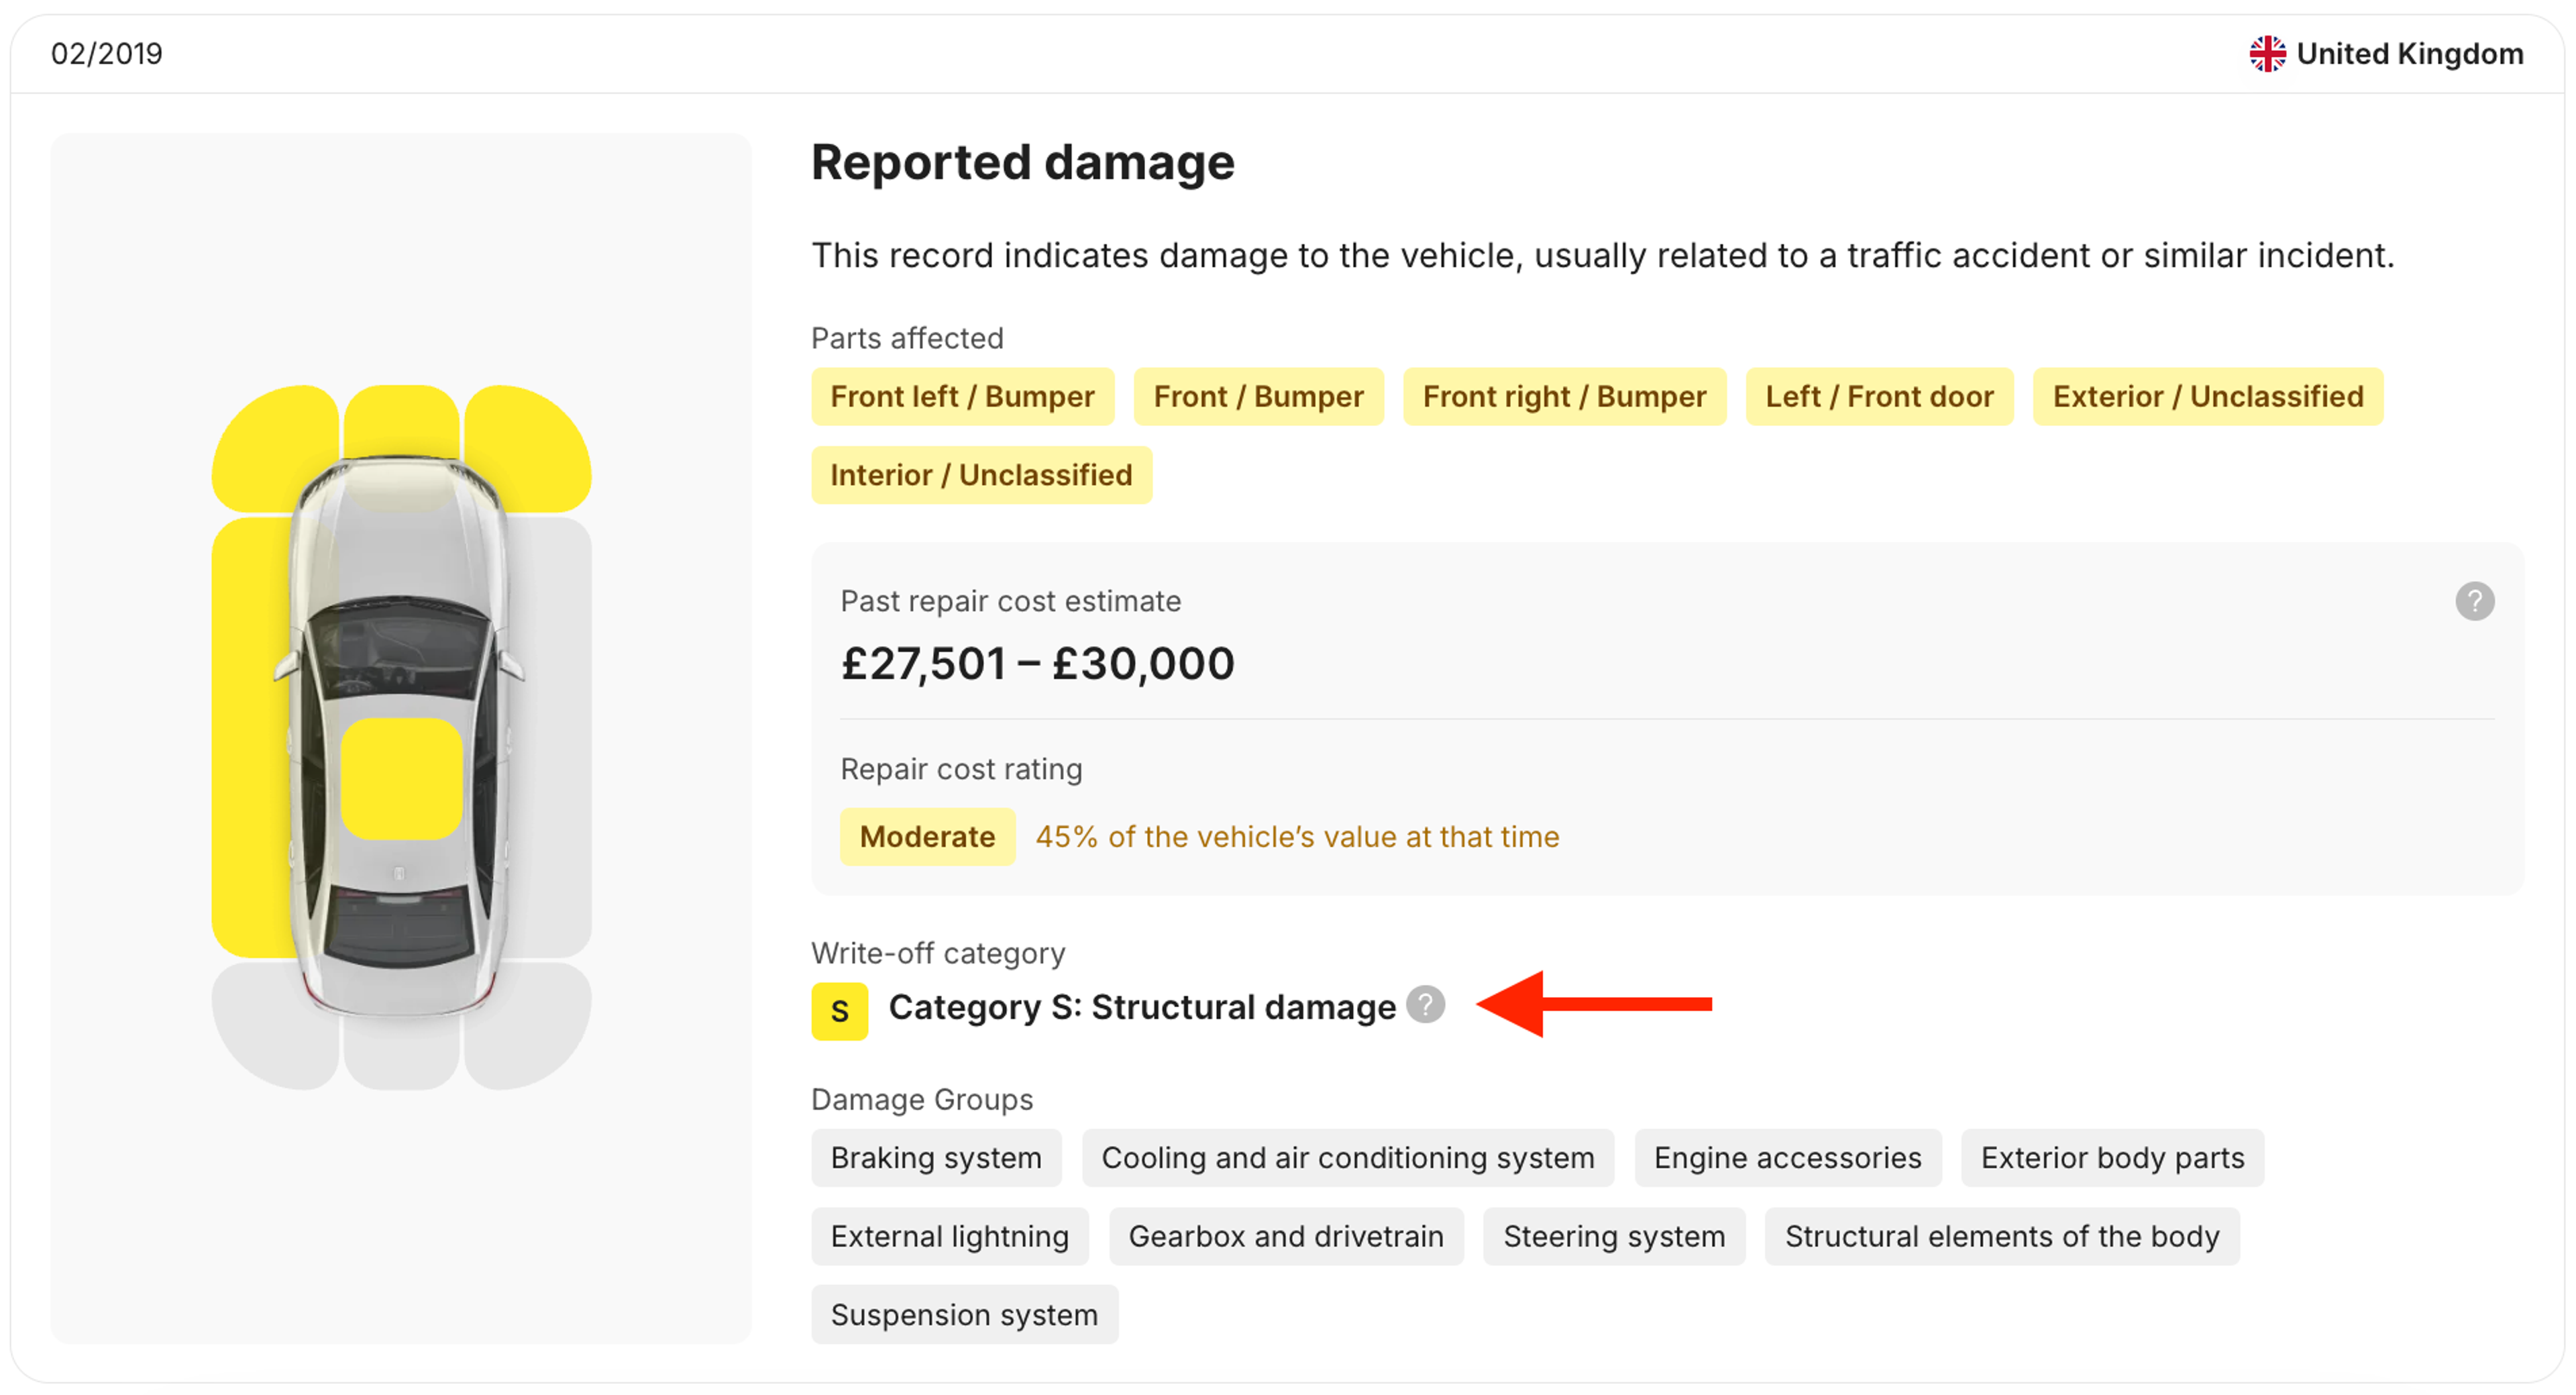Select the Left / Front door tag

1879,396
